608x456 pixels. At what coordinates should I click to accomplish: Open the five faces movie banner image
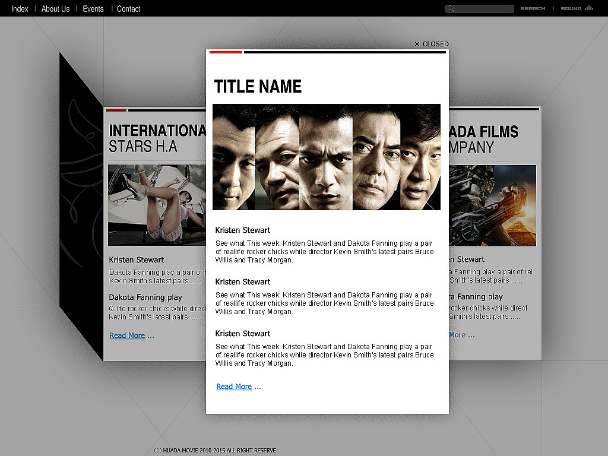pos(327,157)
